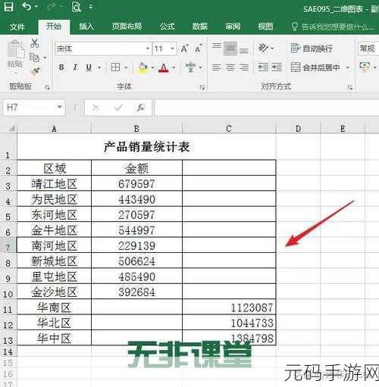Click the Cut scissors icon
This screenshot has height=387, width=379.
[35, 43]
